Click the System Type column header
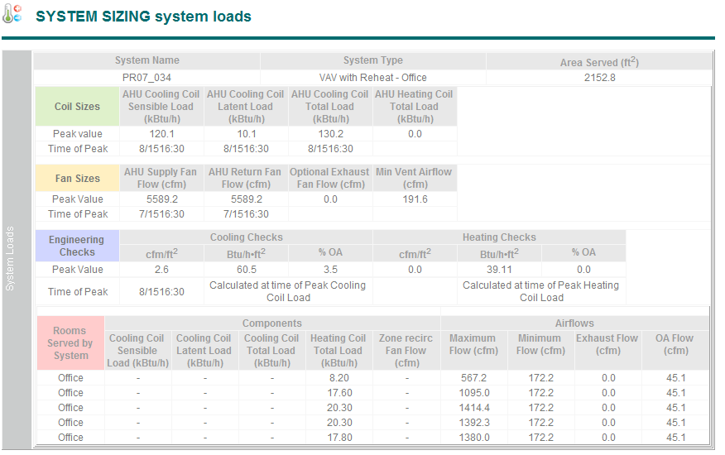This screenshot has height=455, width=725. [372, 61]
